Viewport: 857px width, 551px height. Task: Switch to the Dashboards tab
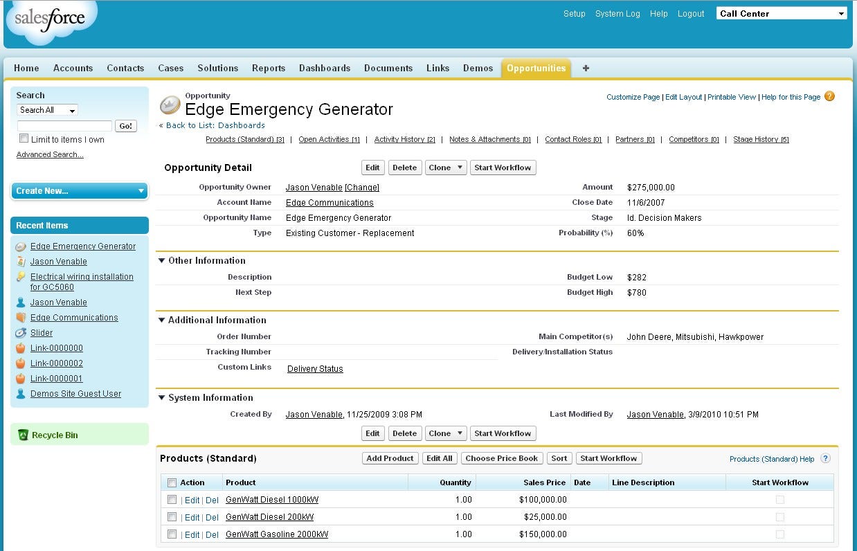point(325,68)
